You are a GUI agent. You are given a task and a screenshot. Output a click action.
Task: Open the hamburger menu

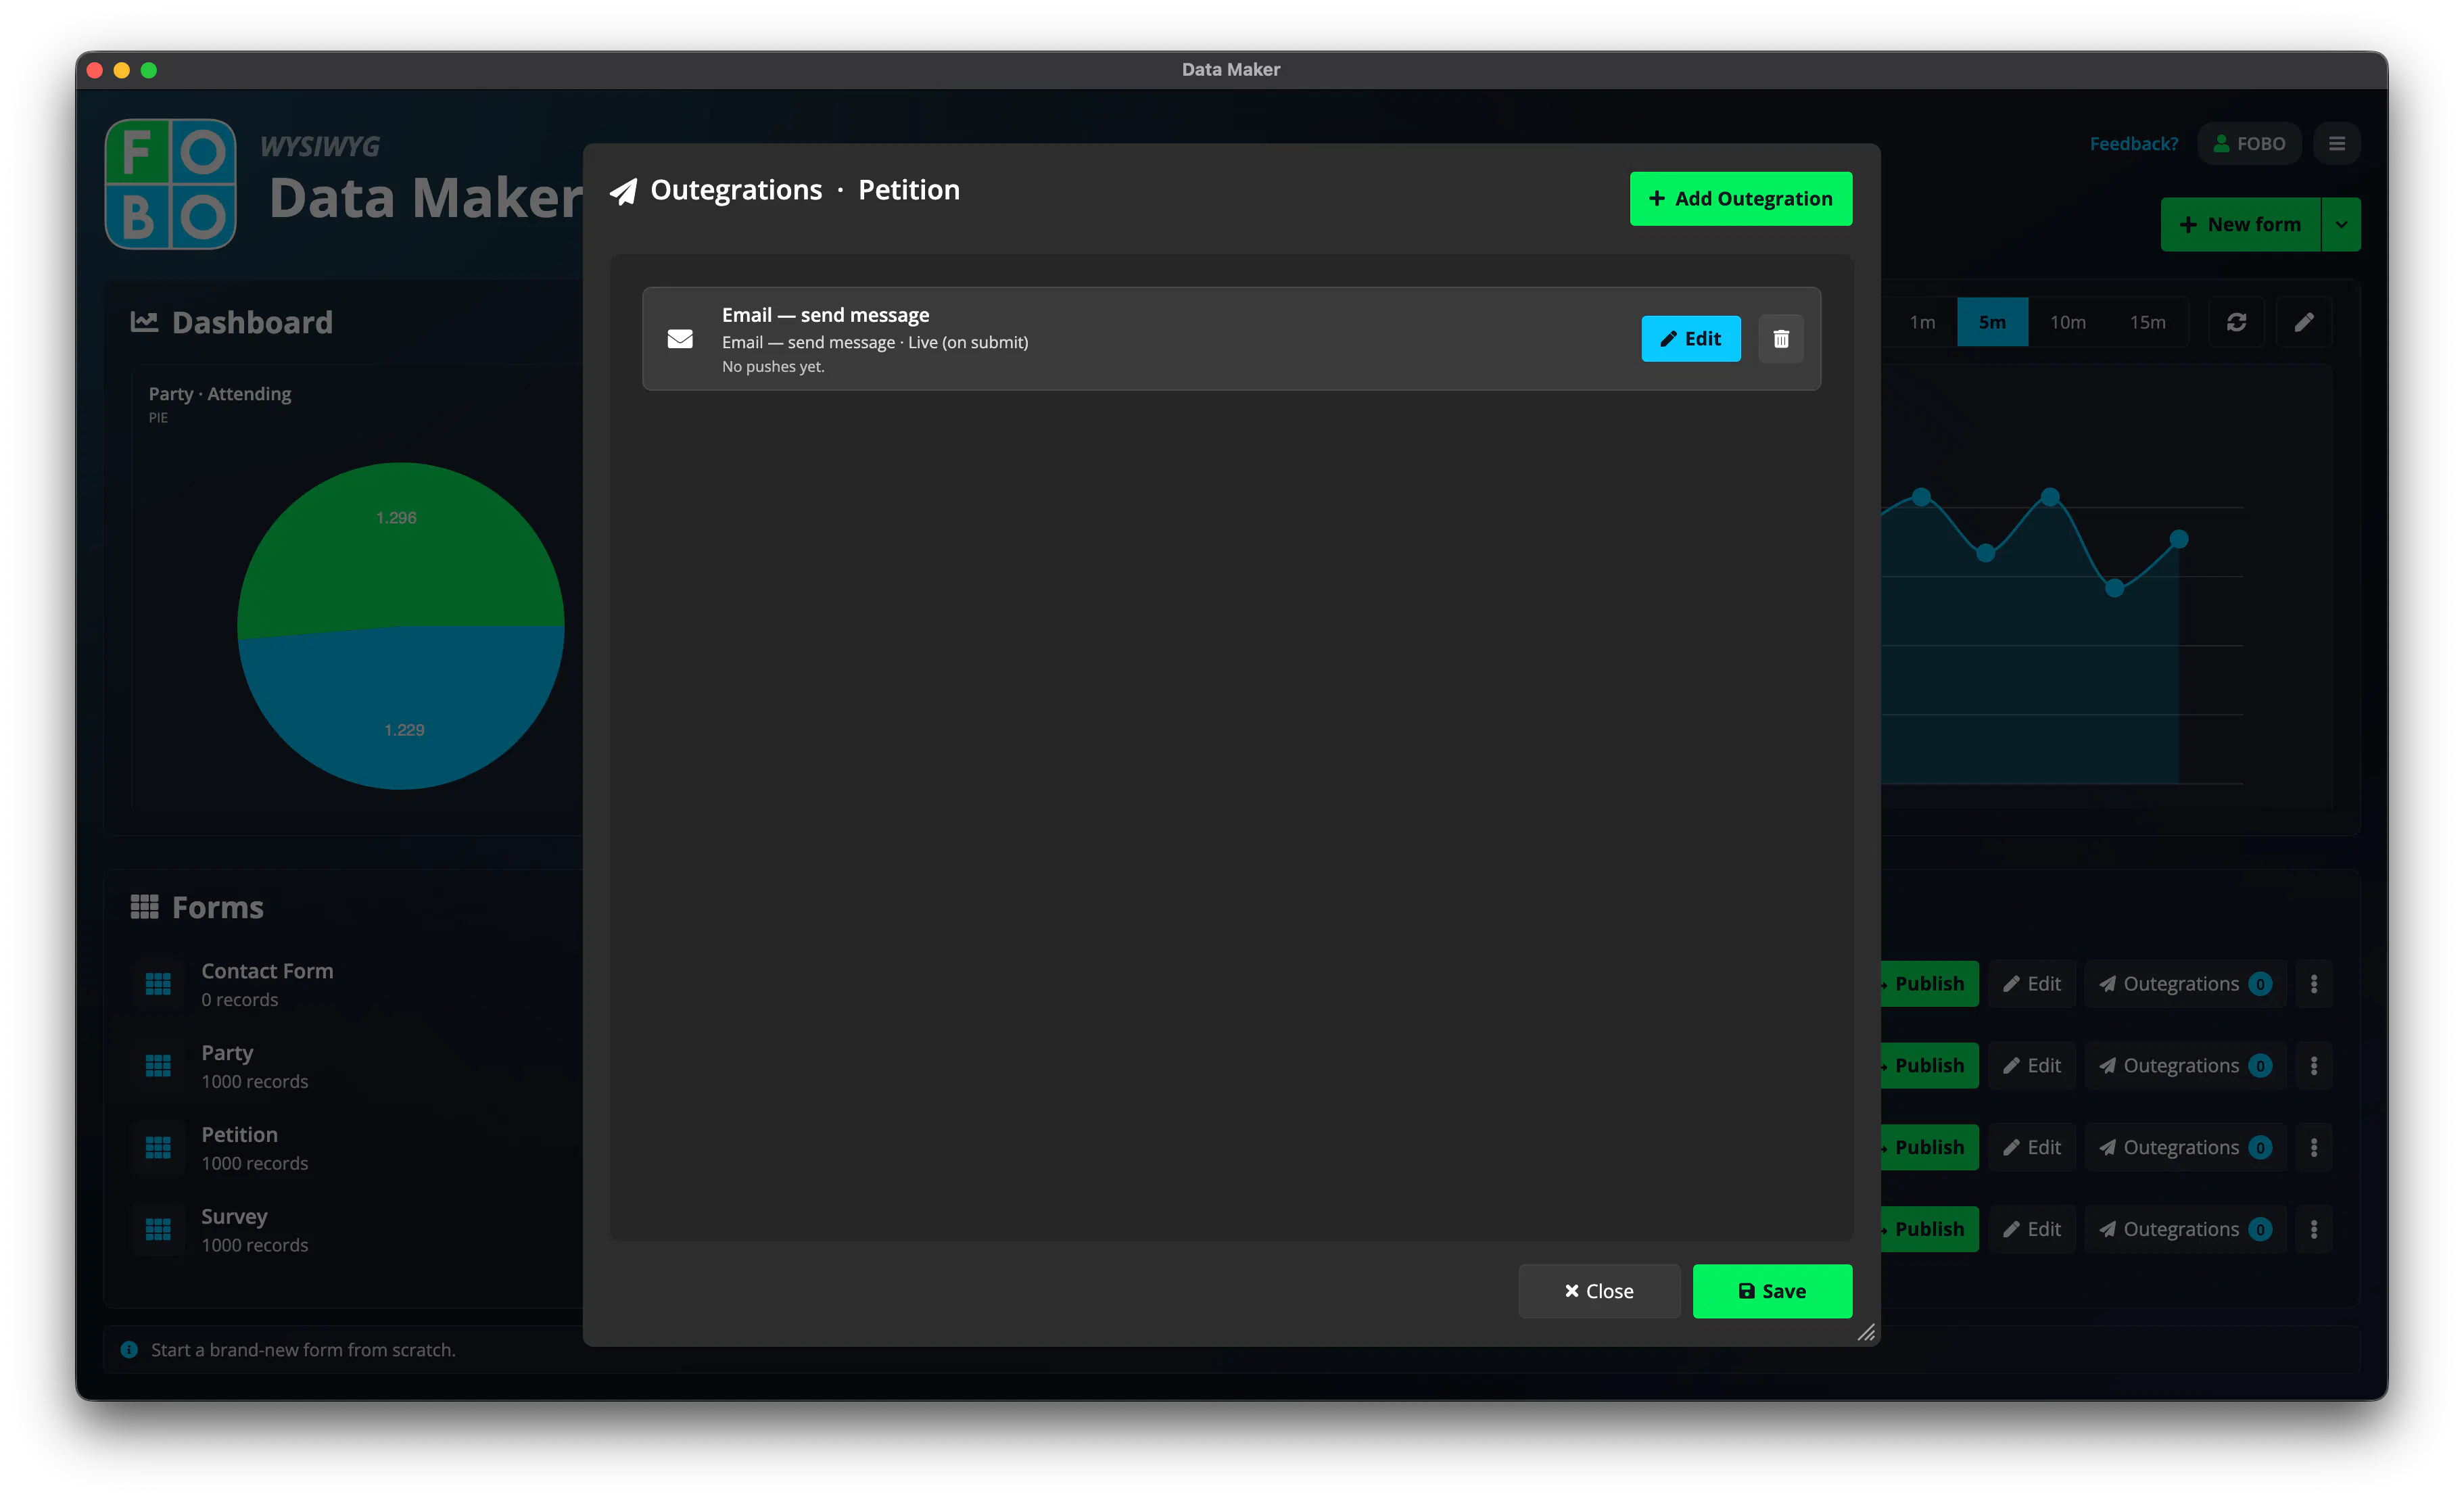(2336, 143)
